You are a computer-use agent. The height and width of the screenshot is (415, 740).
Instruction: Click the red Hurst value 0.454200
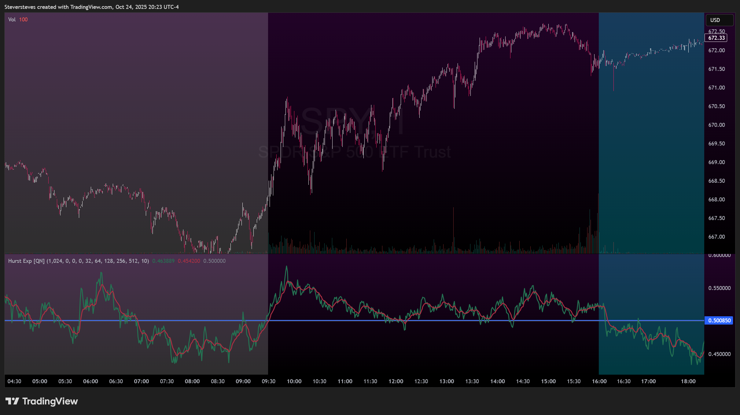click(189, 261)
